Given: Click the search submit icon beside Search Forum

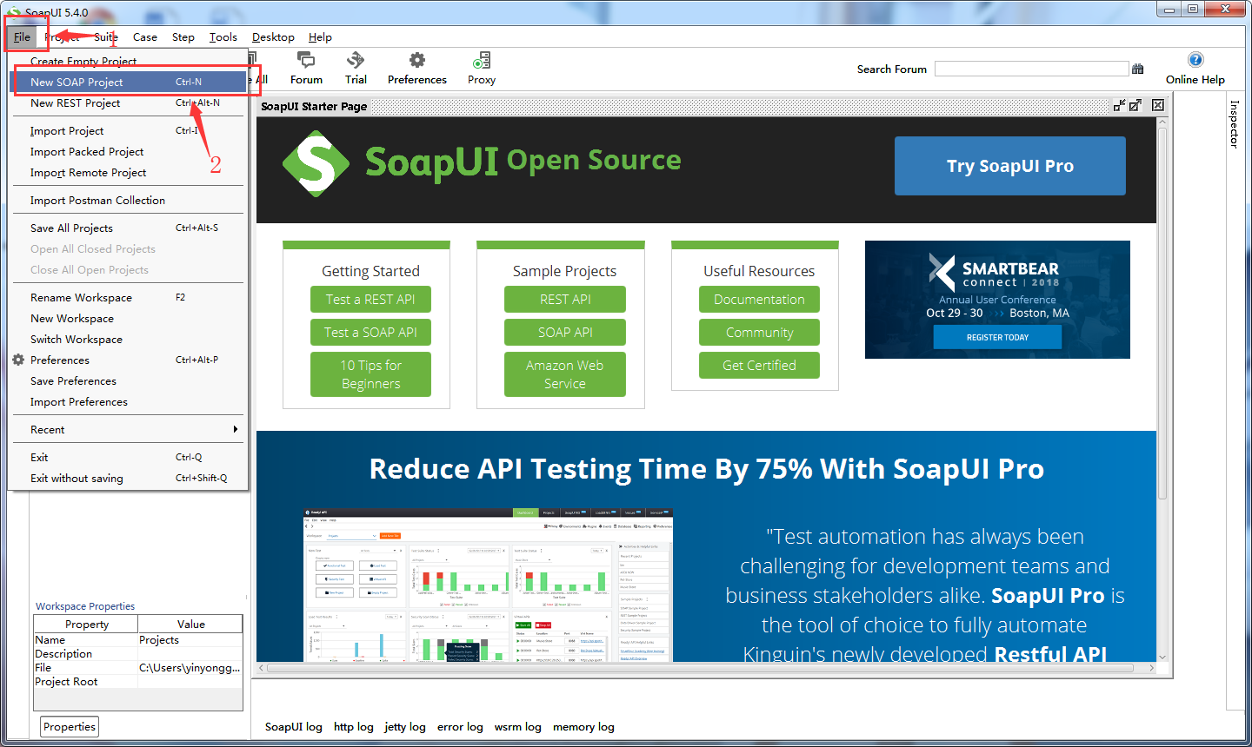Looking at the screenshot, I should click(x=1138, y=68).
